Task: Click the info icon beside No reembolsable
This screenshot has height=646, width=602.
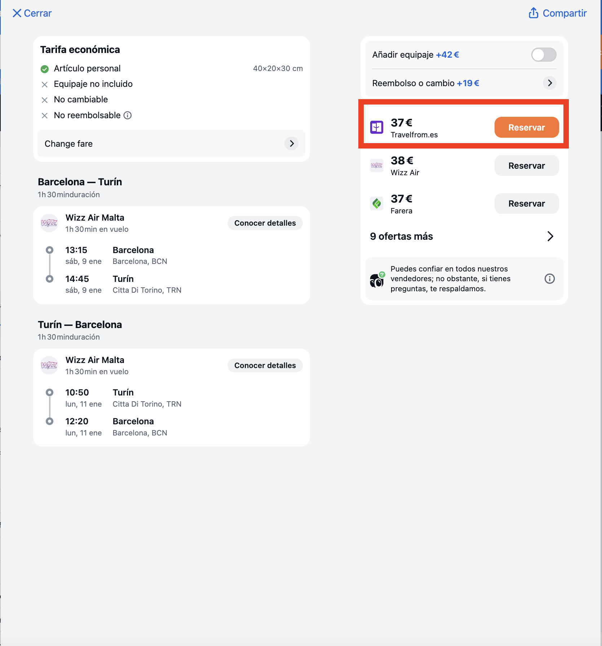Action: tap(128, 115)
